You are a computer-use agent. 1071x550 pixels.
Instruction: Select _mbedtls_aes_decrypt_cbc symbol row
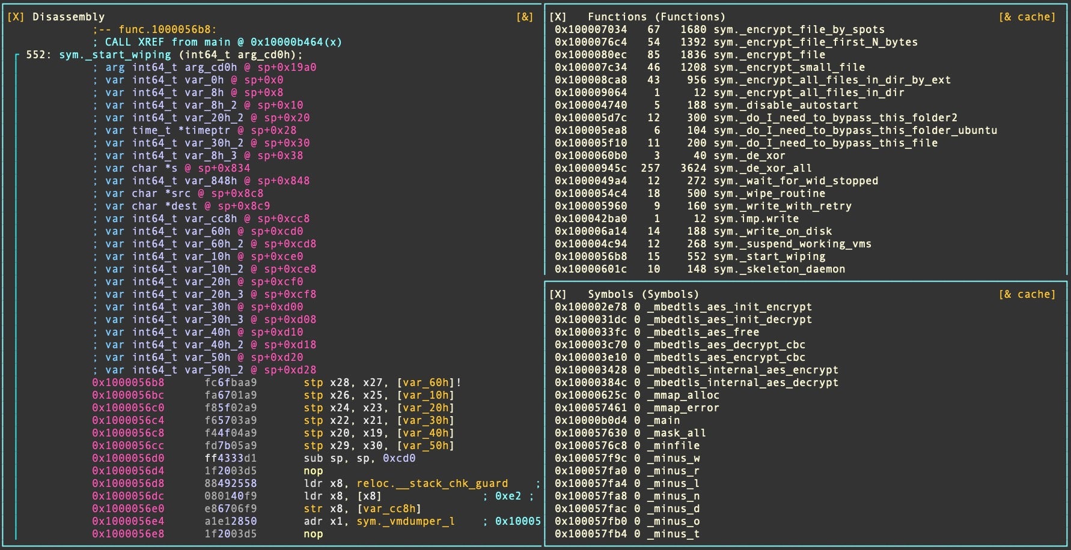pos(726,345)
